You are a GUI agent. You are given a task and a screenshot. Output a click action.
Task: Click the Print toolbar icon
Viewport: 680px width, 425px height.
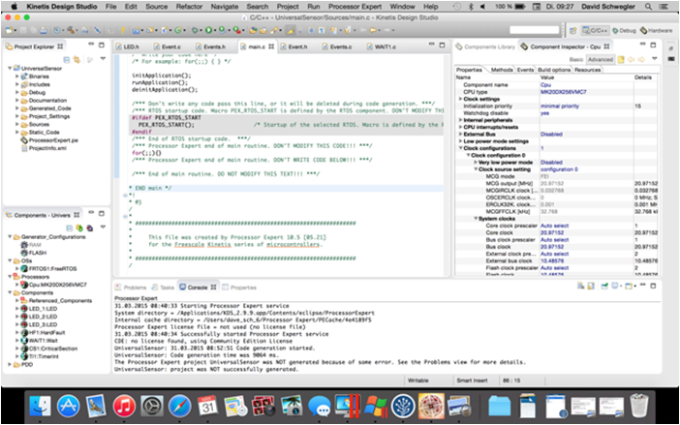pyautogui.click(x=44, y=30)
